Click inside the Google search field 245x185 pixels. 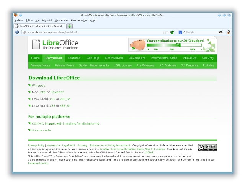click(201, 32)
